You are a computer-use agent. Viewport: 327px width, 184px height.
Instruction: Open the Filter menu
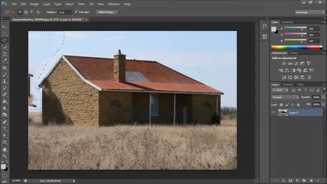click(81, 4)
